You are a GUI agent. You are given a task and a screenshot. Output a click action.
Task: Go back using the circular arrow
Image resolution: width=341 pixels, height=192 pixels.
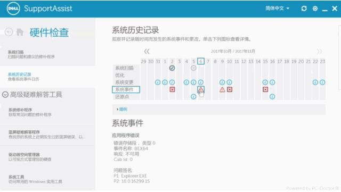click(x=9, y=32)
